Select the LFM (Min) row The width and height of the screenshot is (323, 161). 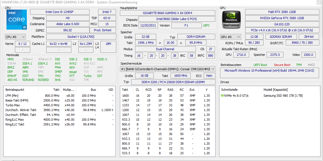click(x=59, y=96)
